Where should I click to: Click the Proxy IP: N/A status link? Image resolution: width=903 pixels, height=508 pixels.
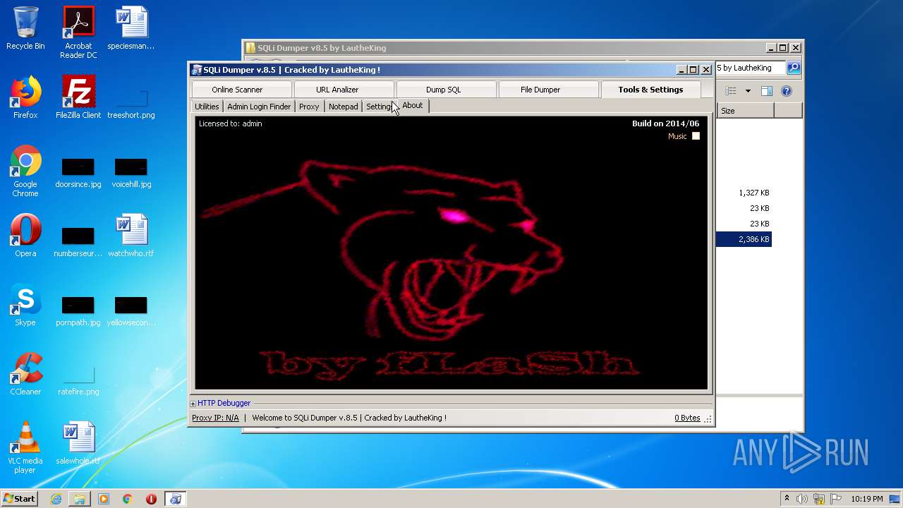(215, 418)
